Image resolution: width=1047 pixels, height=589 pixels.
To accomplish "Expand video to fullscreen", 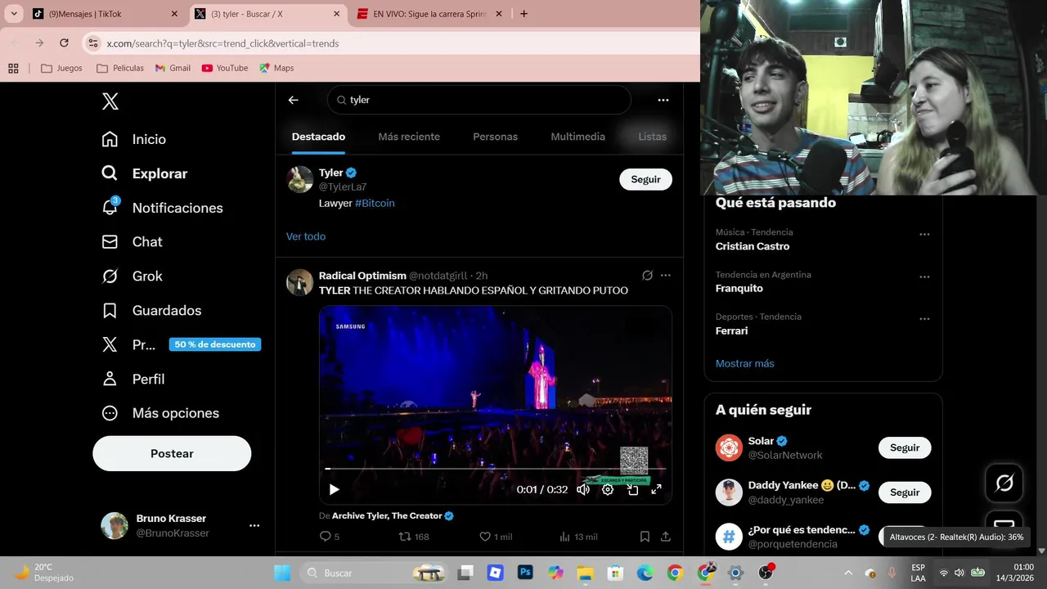I will click(656, 489).
